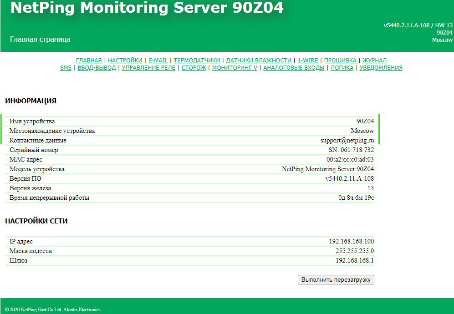The height and width of the screenshot is (314, 454).
Task: Go to the НАСТРОЙКИ page
Action: [125, 60]
